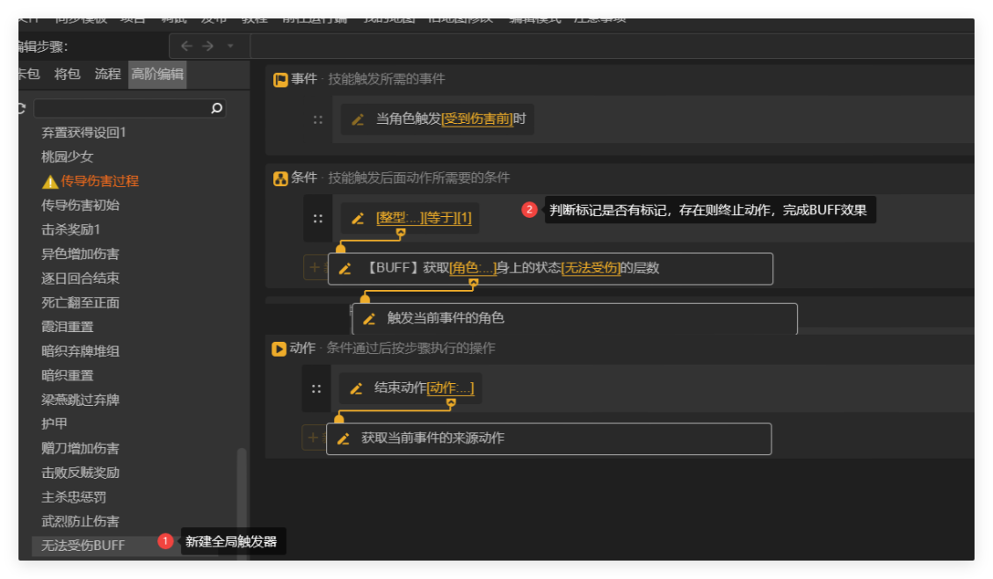Open the 发布 menu item
This screenshot has height=579, width=993.
coord(214,16)
